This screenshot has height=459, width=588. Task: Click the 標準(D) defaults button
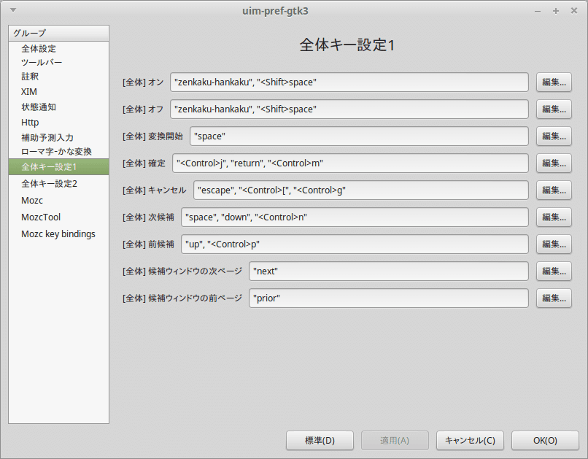320,440
